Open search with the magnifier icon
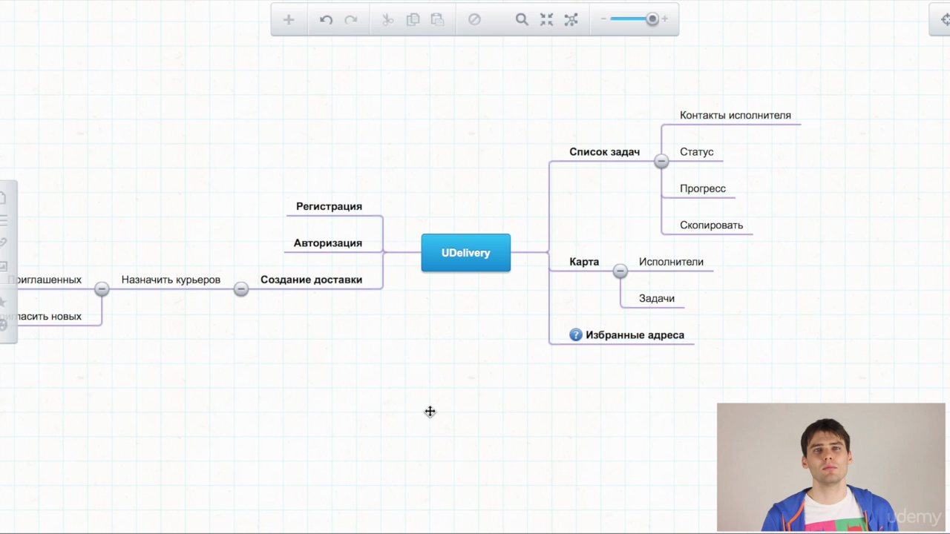950x534 pixels. click(522, 20)
